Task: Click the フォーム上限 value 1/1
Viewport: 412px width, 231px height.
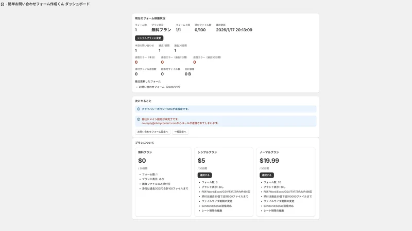Action: point(178,30)
